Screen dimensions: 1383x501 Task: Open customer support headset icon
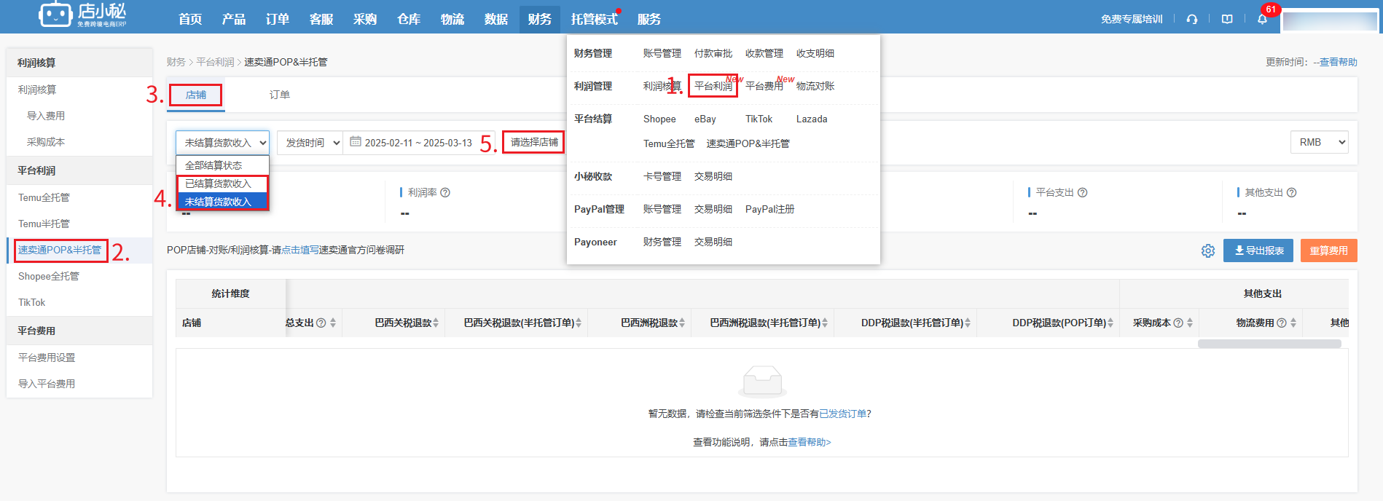pos(1192,19)
